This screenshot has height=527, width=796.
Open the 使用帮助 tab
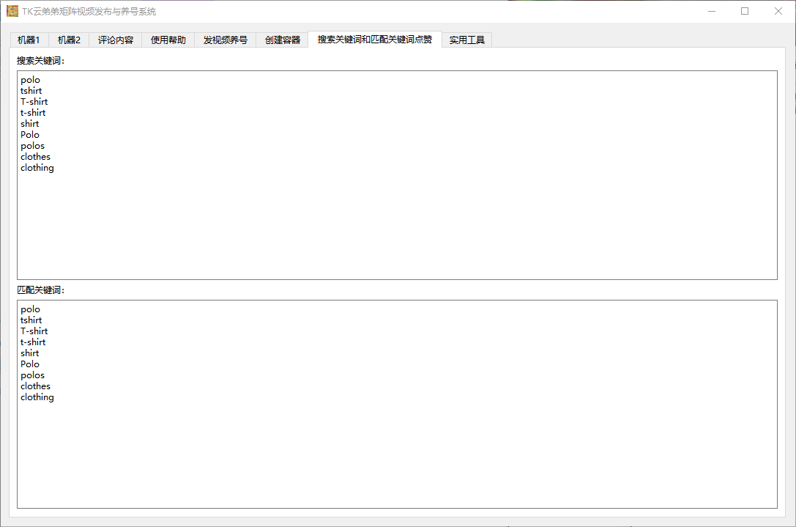click(168, 40)
